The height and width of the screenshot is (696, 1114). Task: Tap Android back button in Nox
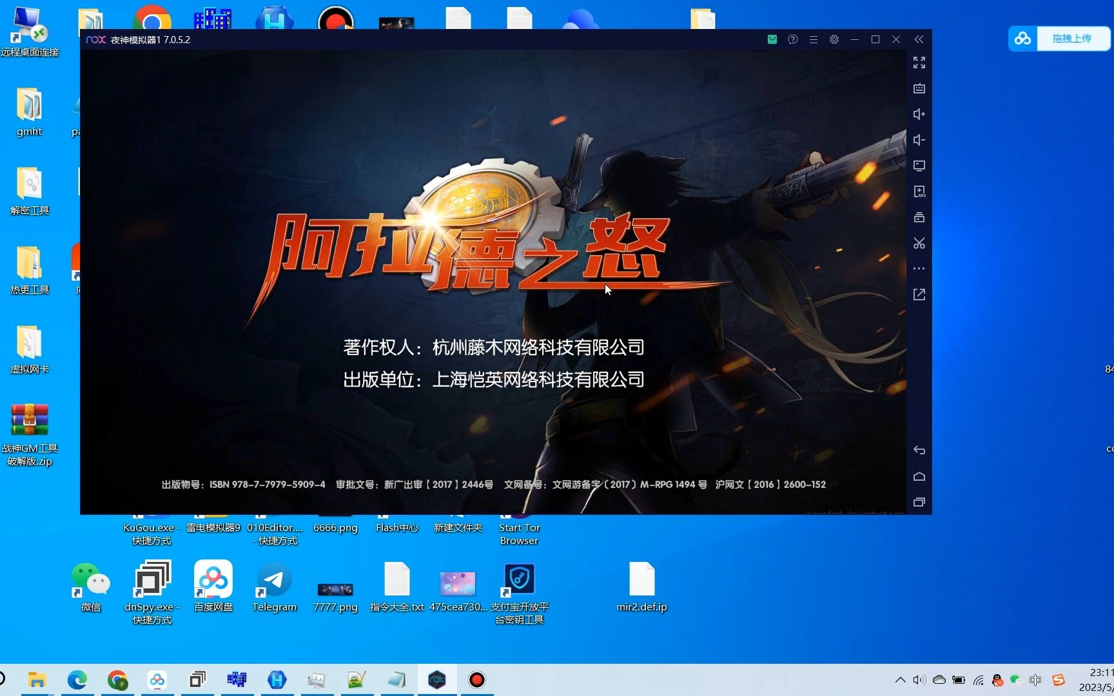click(919, 450)
